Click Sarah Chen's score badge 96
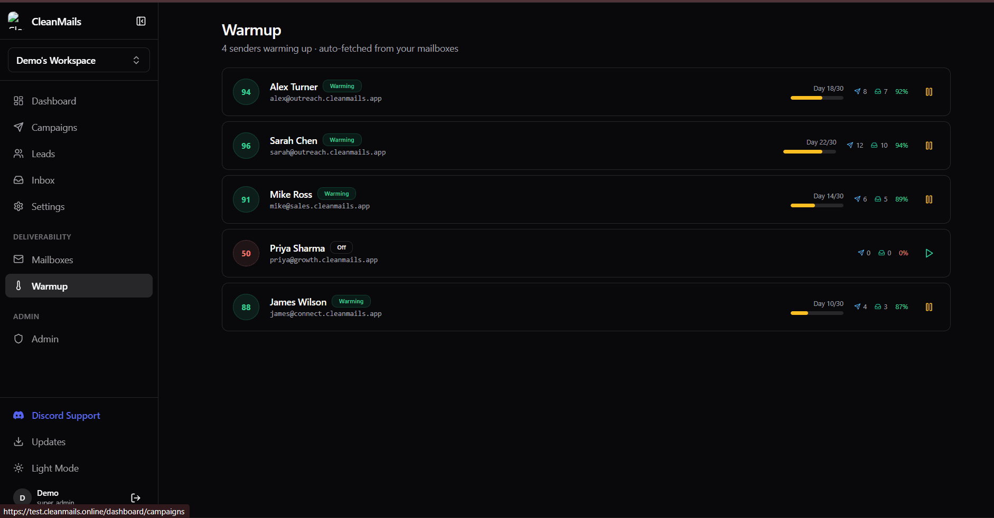This screenshot has height=518, width=994. (246, 146)
